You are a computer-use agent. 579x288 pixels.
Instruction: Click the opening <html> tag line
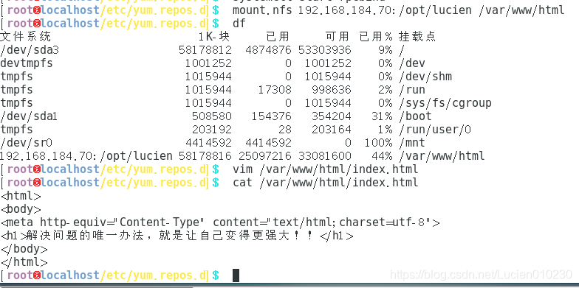point(21,196)
